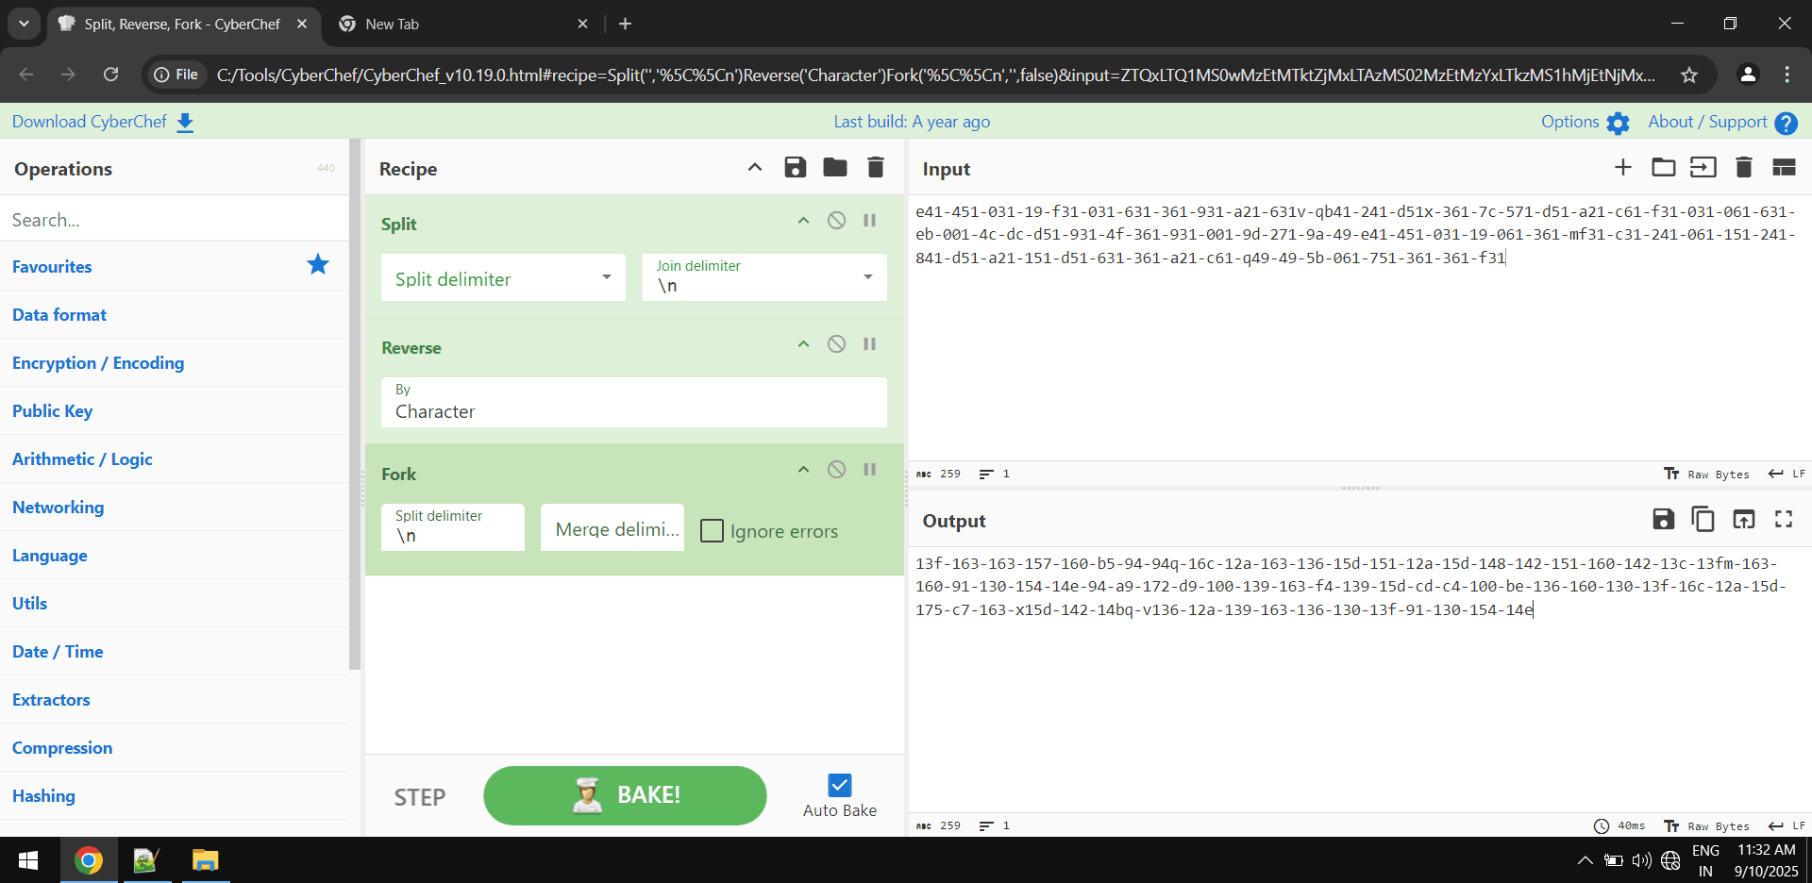Collapse the Split operation
The image size is (1812, 883).
(x=804, y=221)
